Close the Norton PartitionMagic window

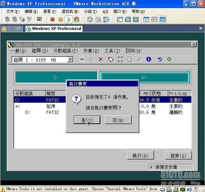coord(194,45)
